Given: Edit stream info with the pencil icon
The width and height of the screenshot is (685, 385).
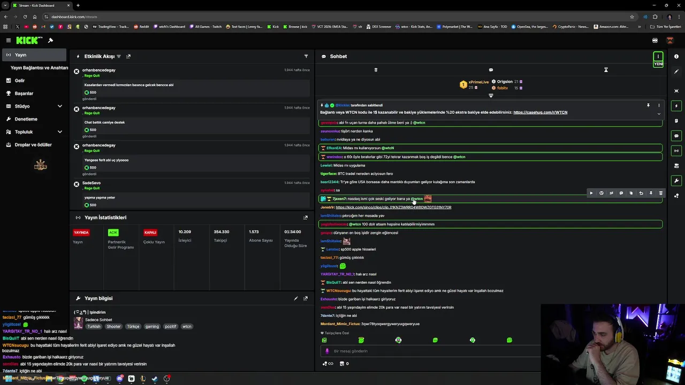Looking at the screenshot, I should click(x=296, y=298).
